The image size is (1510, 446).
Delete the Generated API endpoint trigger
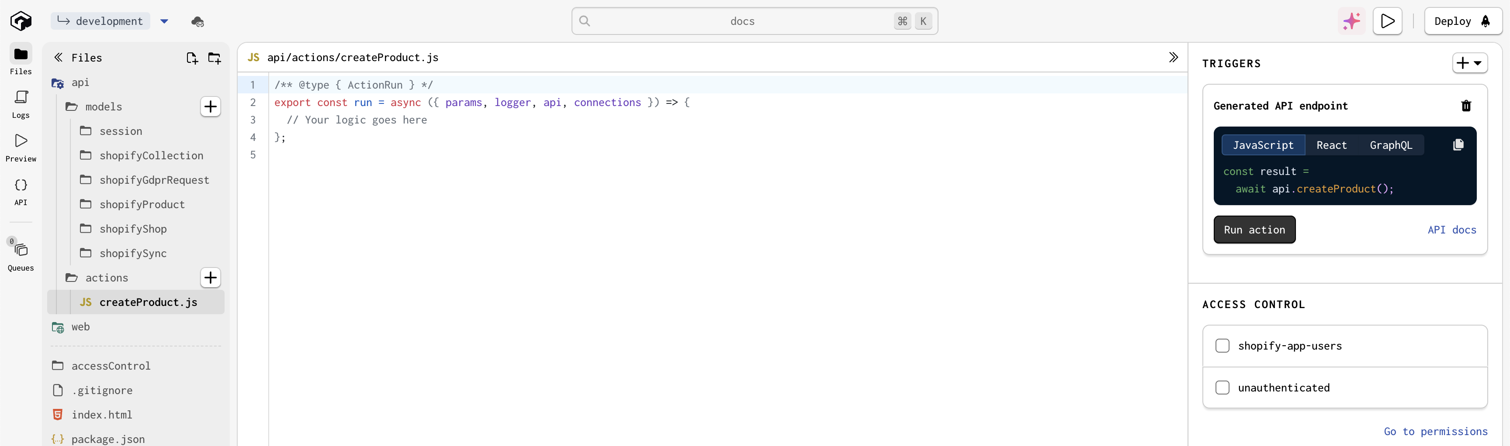click(x=1466, y=106)
